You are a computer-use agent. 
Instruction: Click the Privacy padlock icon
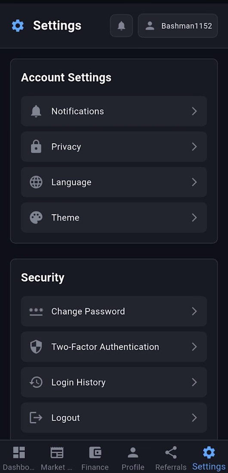(x=36, y=147)
